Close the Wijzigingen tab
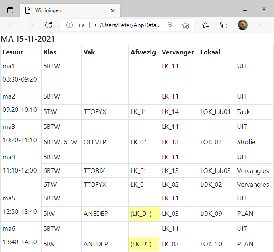Image resolution: width=274 pixels, height=252 pixels. point(113,11)
